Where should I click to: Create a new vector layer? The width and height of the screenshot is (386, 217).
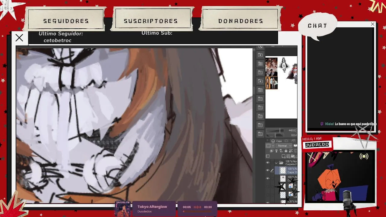[x=288, y=156]
